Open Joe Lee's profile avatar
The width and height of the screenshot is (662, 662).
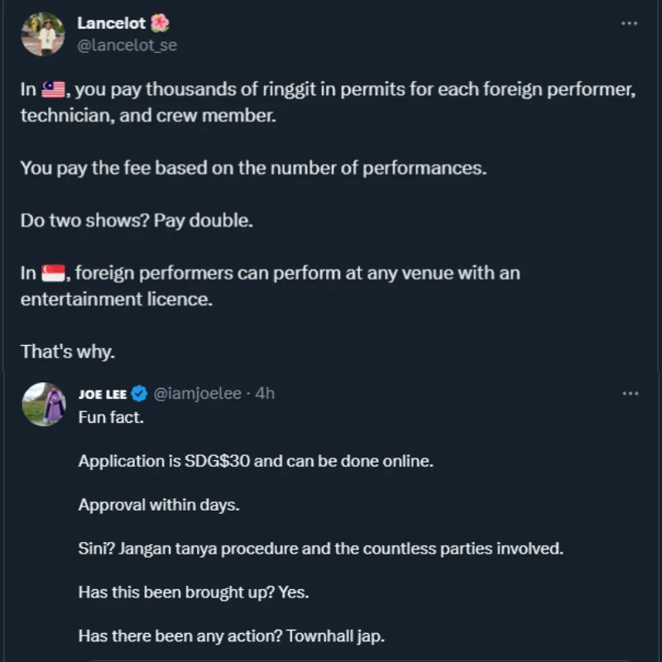tap(43, 405)
